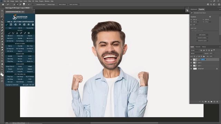The width and height of the screenshot is (221, 124).
Task: Select the Lasso tool
Action: pyautogui.click(x=2, y=17)
